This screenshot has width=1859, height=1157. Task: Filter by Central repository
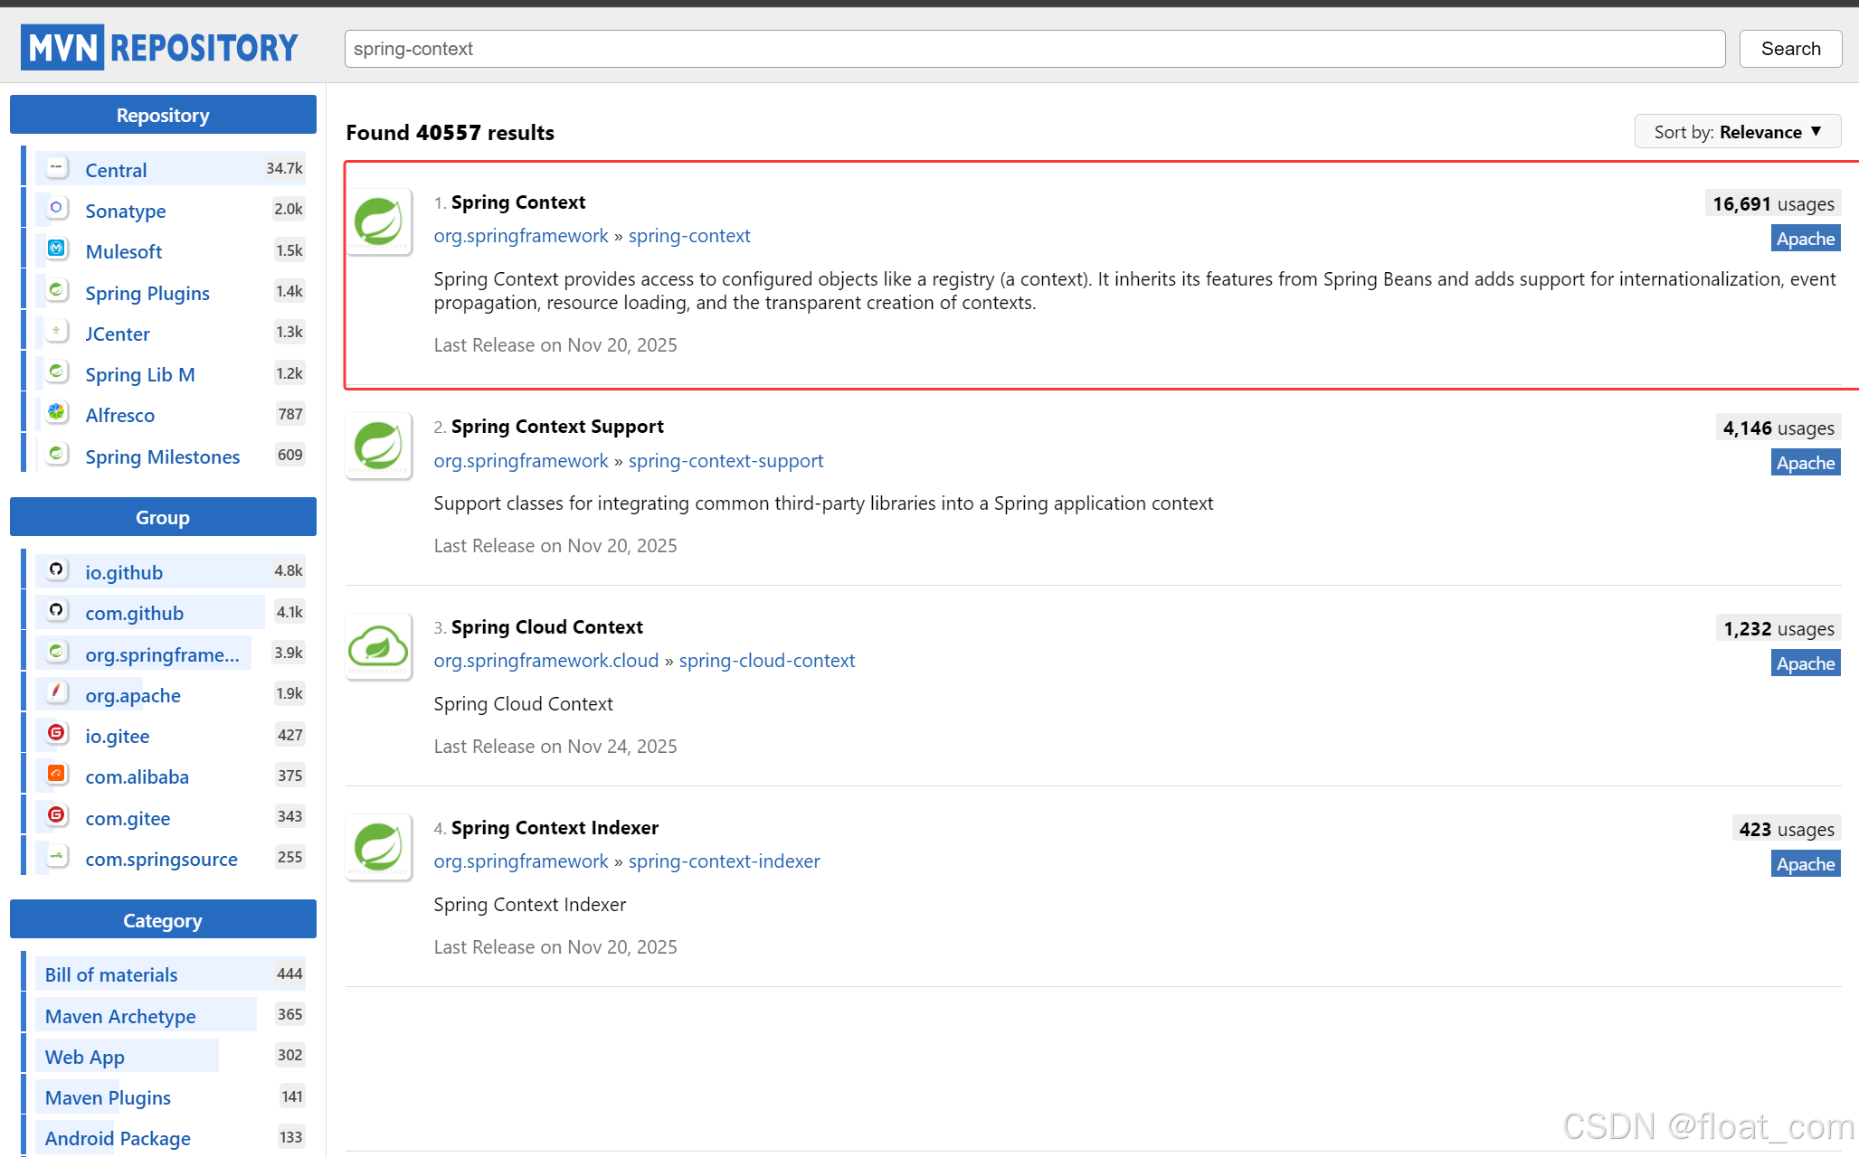pos(116,170)
